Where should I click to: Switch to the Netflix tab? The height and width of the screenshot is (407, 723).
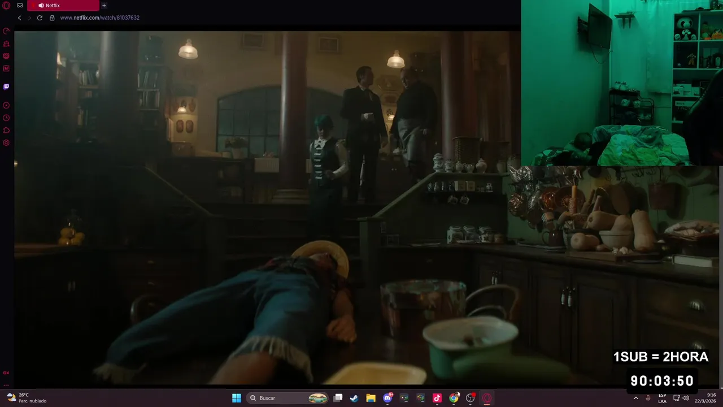[63, 6]
